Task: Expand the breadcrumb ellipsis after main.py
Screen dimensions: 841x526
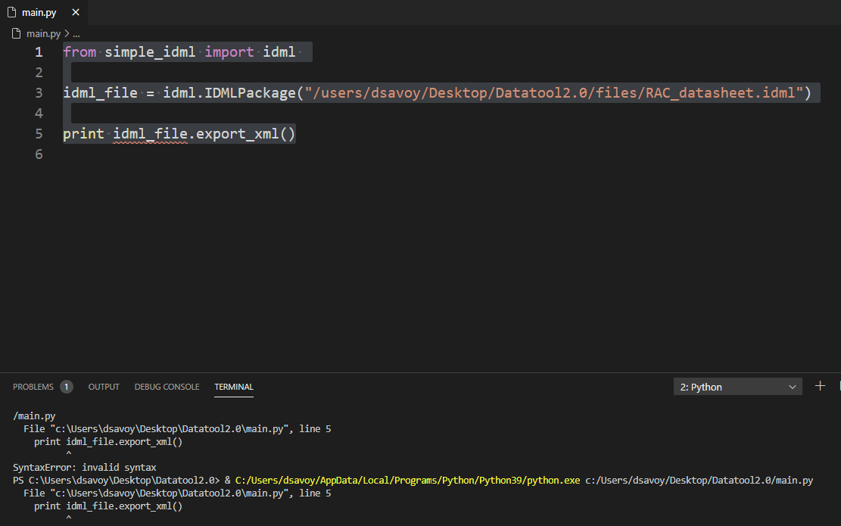Action: [x=76, y=33]
